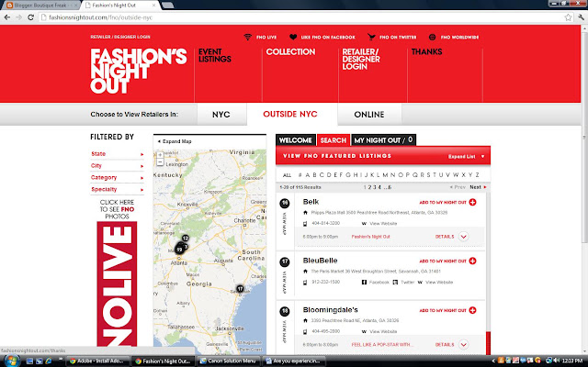The height and width of the screenshot is (367, 588).
Task: Open the Welcome tab
Action: (296, 140)
